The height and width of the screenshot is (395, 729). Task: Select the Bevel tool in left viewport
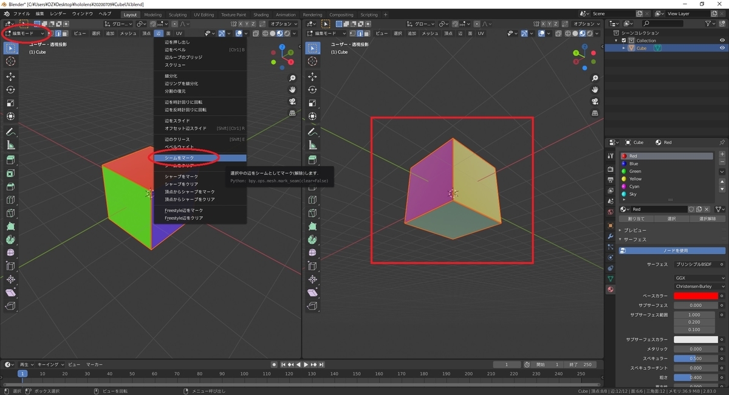point(10,187)
